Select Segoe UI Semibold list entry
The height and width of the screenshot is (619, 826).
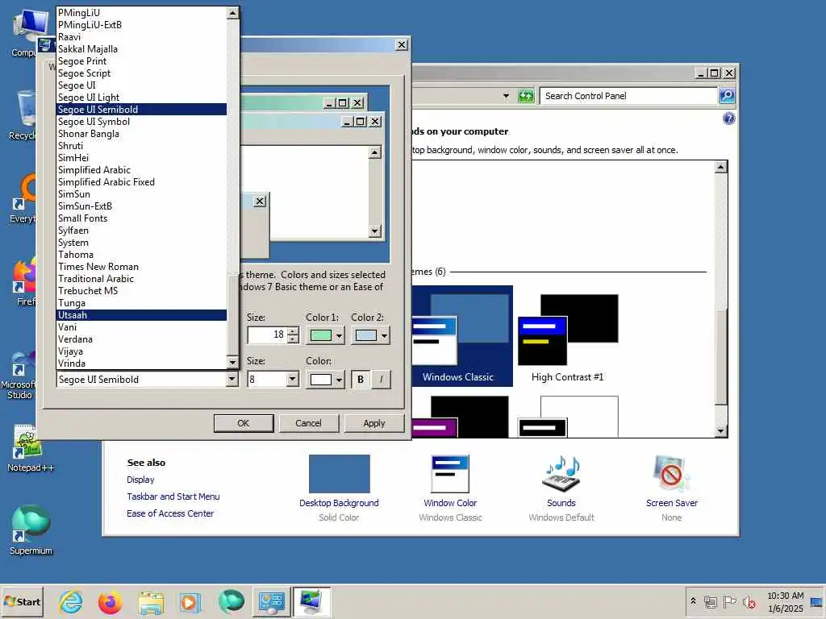point(141,110)
